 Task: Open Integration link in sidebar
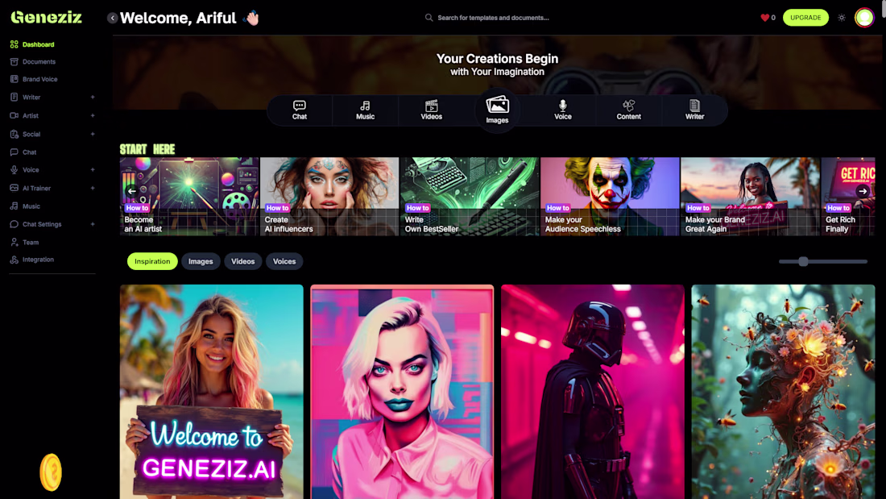(x=39, y=260)
